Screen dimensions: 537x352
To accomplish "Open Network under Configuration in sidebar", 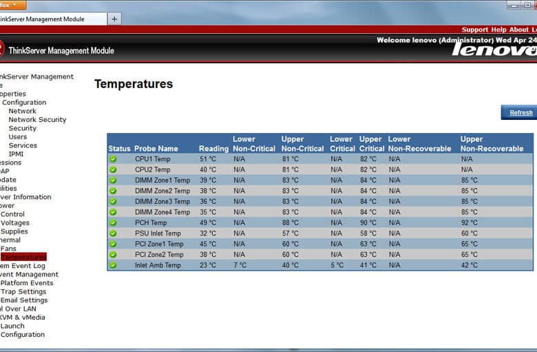I will tap(22, 111).
